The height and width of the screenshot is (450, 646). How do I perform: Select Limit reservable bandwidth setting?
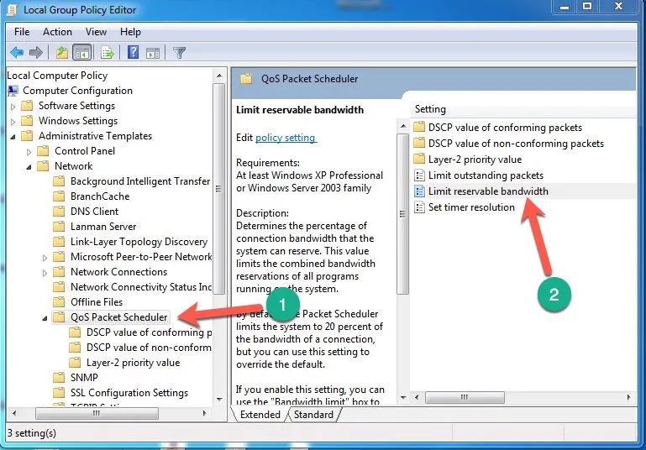[x=488, y=191]
